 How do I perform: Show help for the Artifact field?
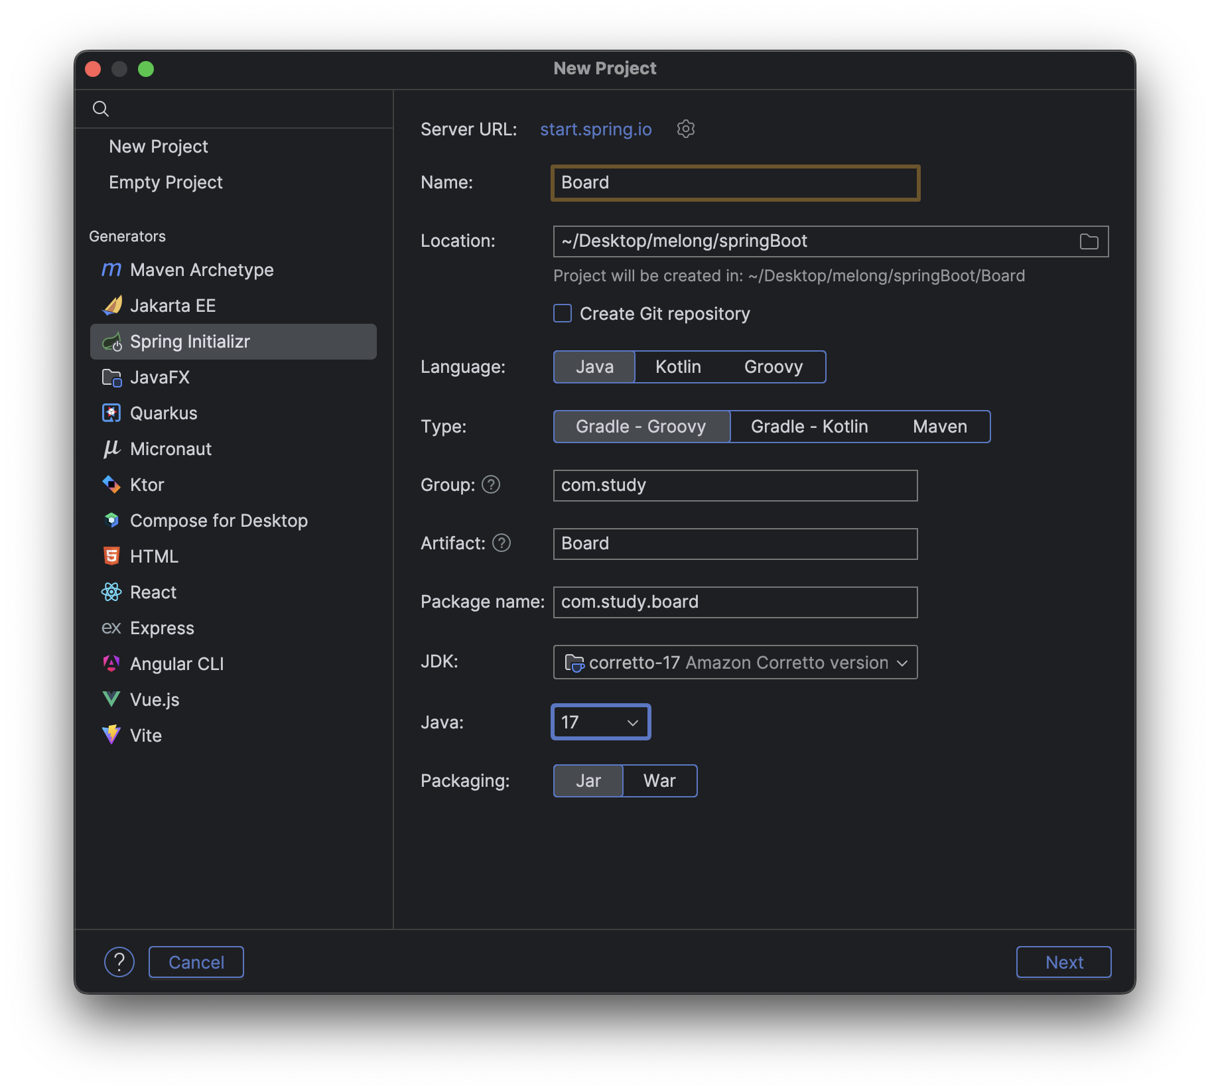click(502, 543)
